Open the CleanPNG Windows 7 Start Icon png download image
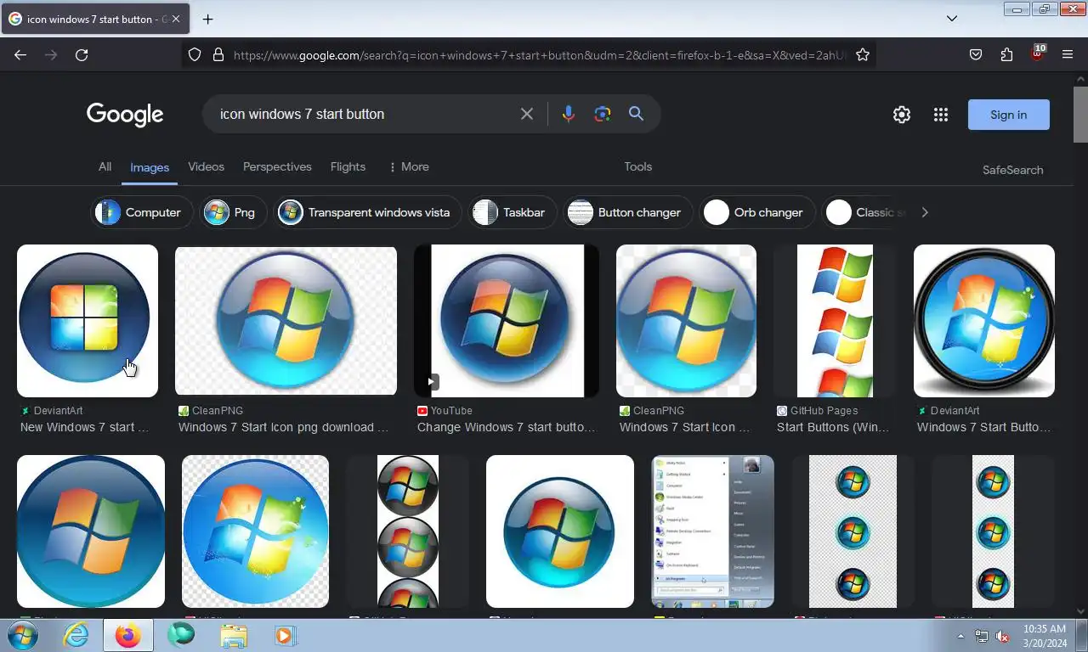 286,321
